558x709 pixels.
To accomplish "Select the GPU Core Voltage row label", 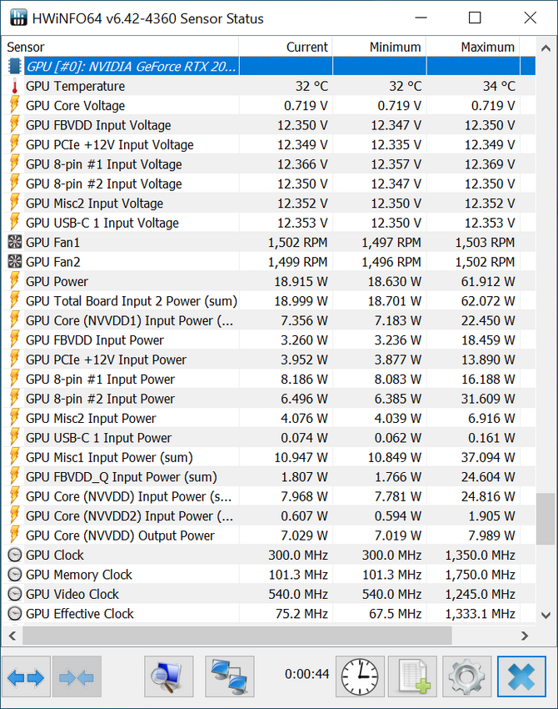I will click(76, 105).
